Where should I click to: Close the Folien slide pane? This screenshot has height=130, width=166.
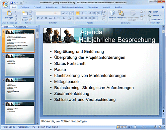[37, 27]
